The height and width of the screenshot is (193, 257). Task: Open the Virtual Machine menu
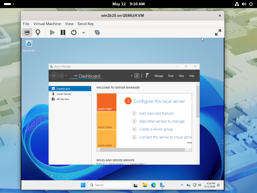pyautogui.click(x=47, y=24)
